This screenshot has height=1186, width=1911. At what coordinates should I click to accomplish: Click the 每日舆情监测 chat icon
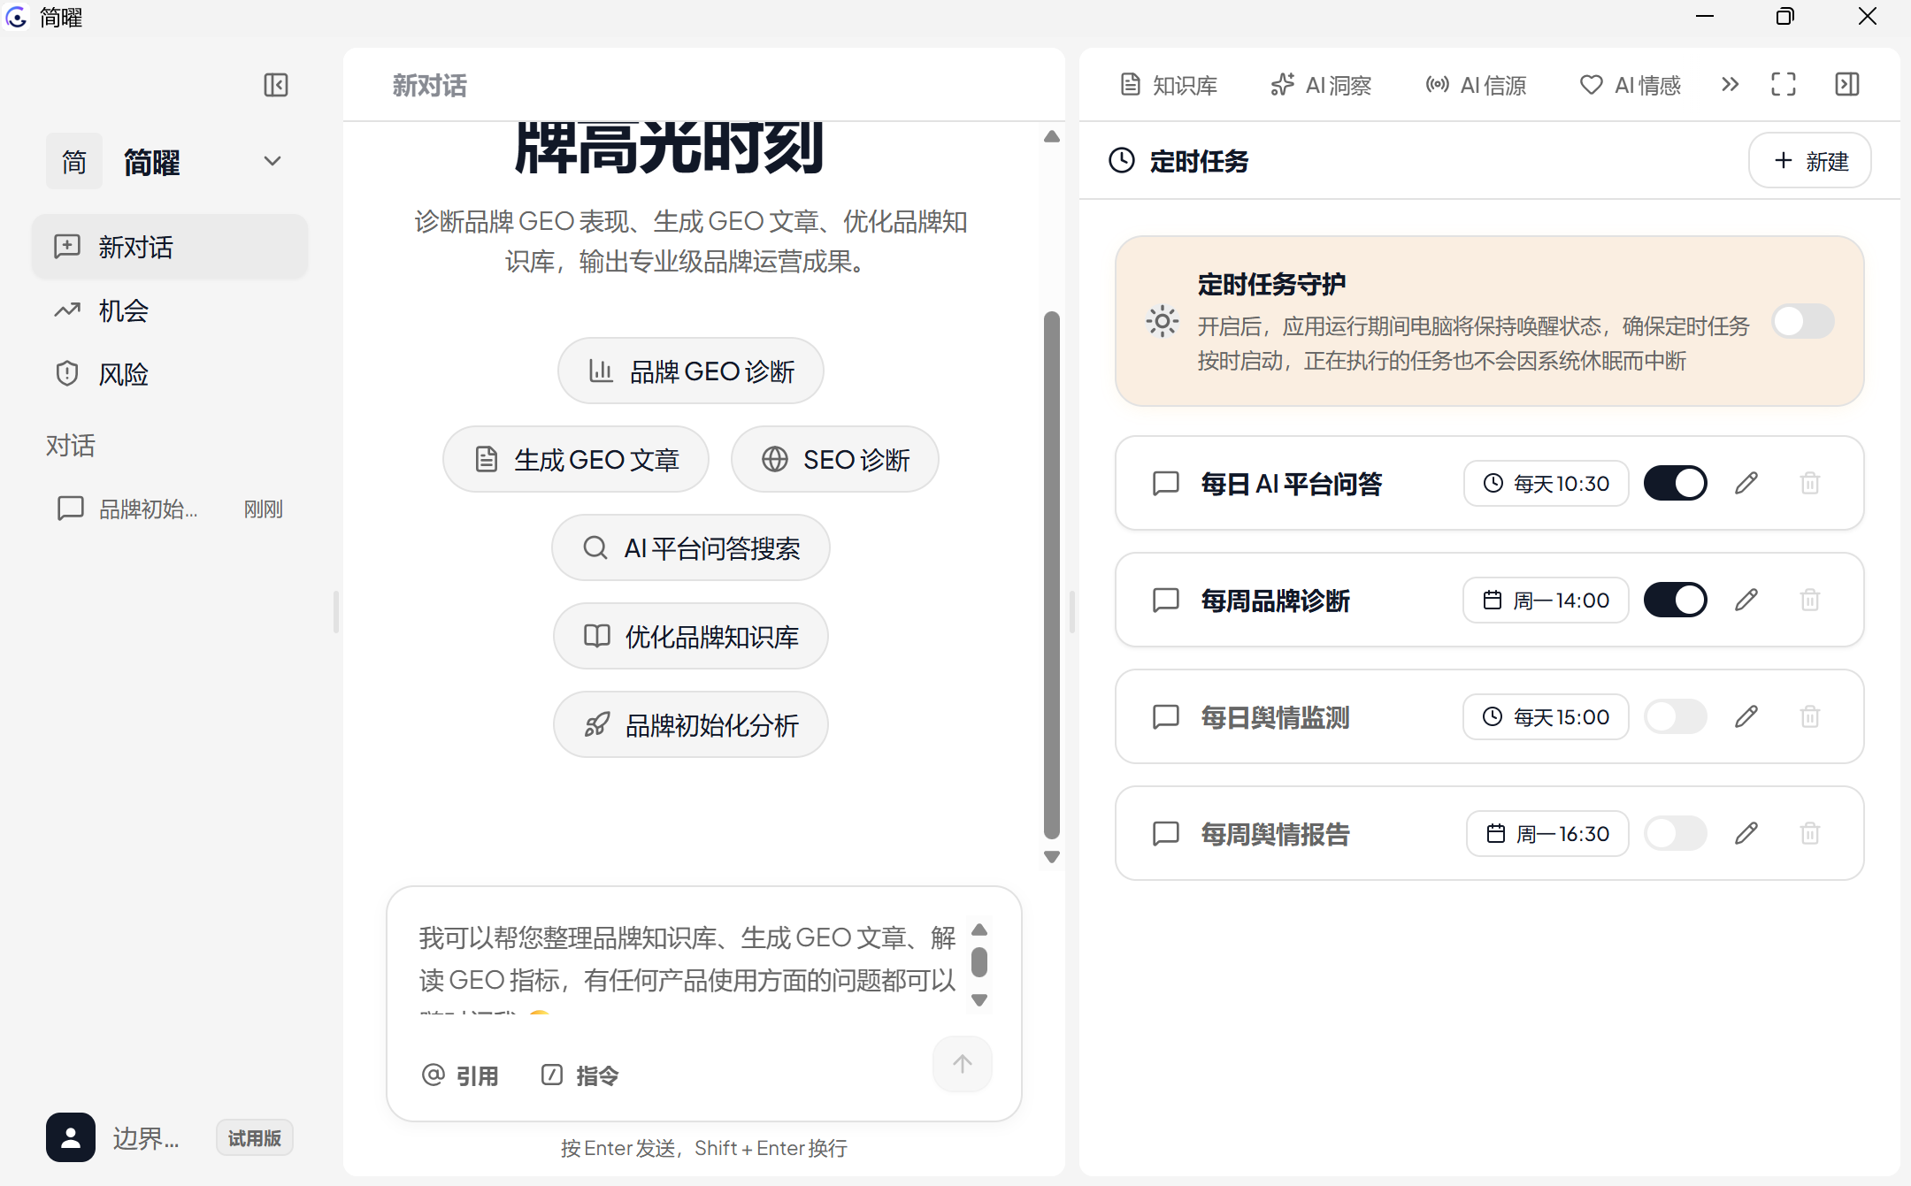[x=1166, y=716]
